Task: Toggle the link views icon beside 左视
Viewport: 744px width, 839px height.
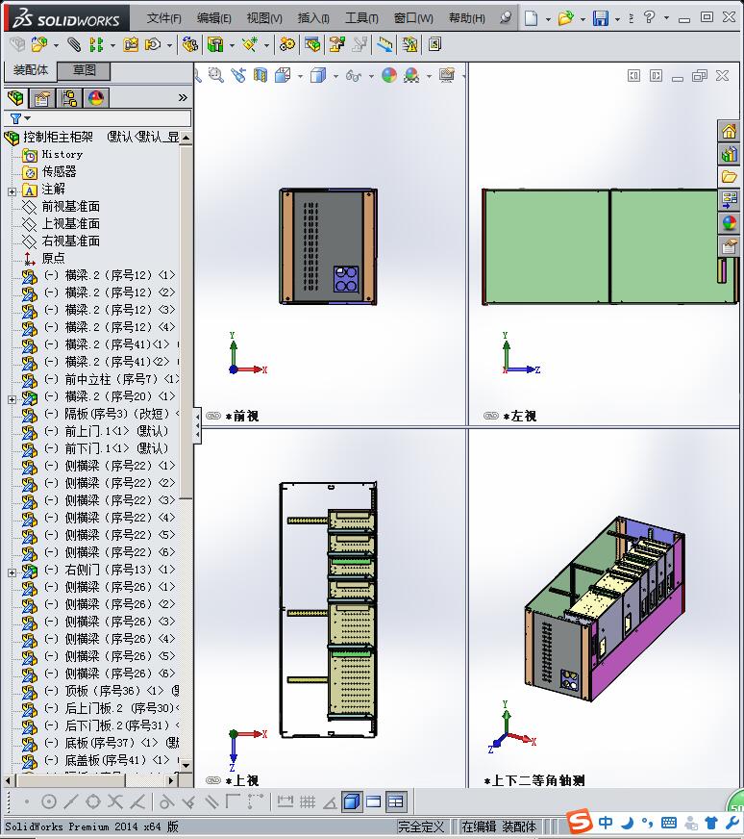Action: coord(490,416)
